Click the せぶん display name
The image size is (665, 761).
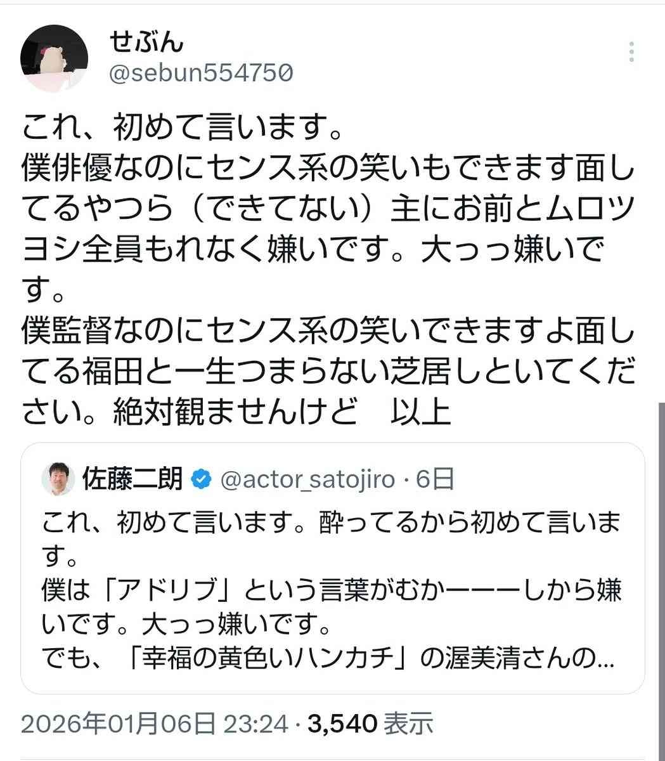[146, 42]
